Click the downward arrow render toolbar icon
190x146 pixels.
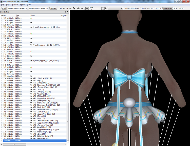pos(82,8)
